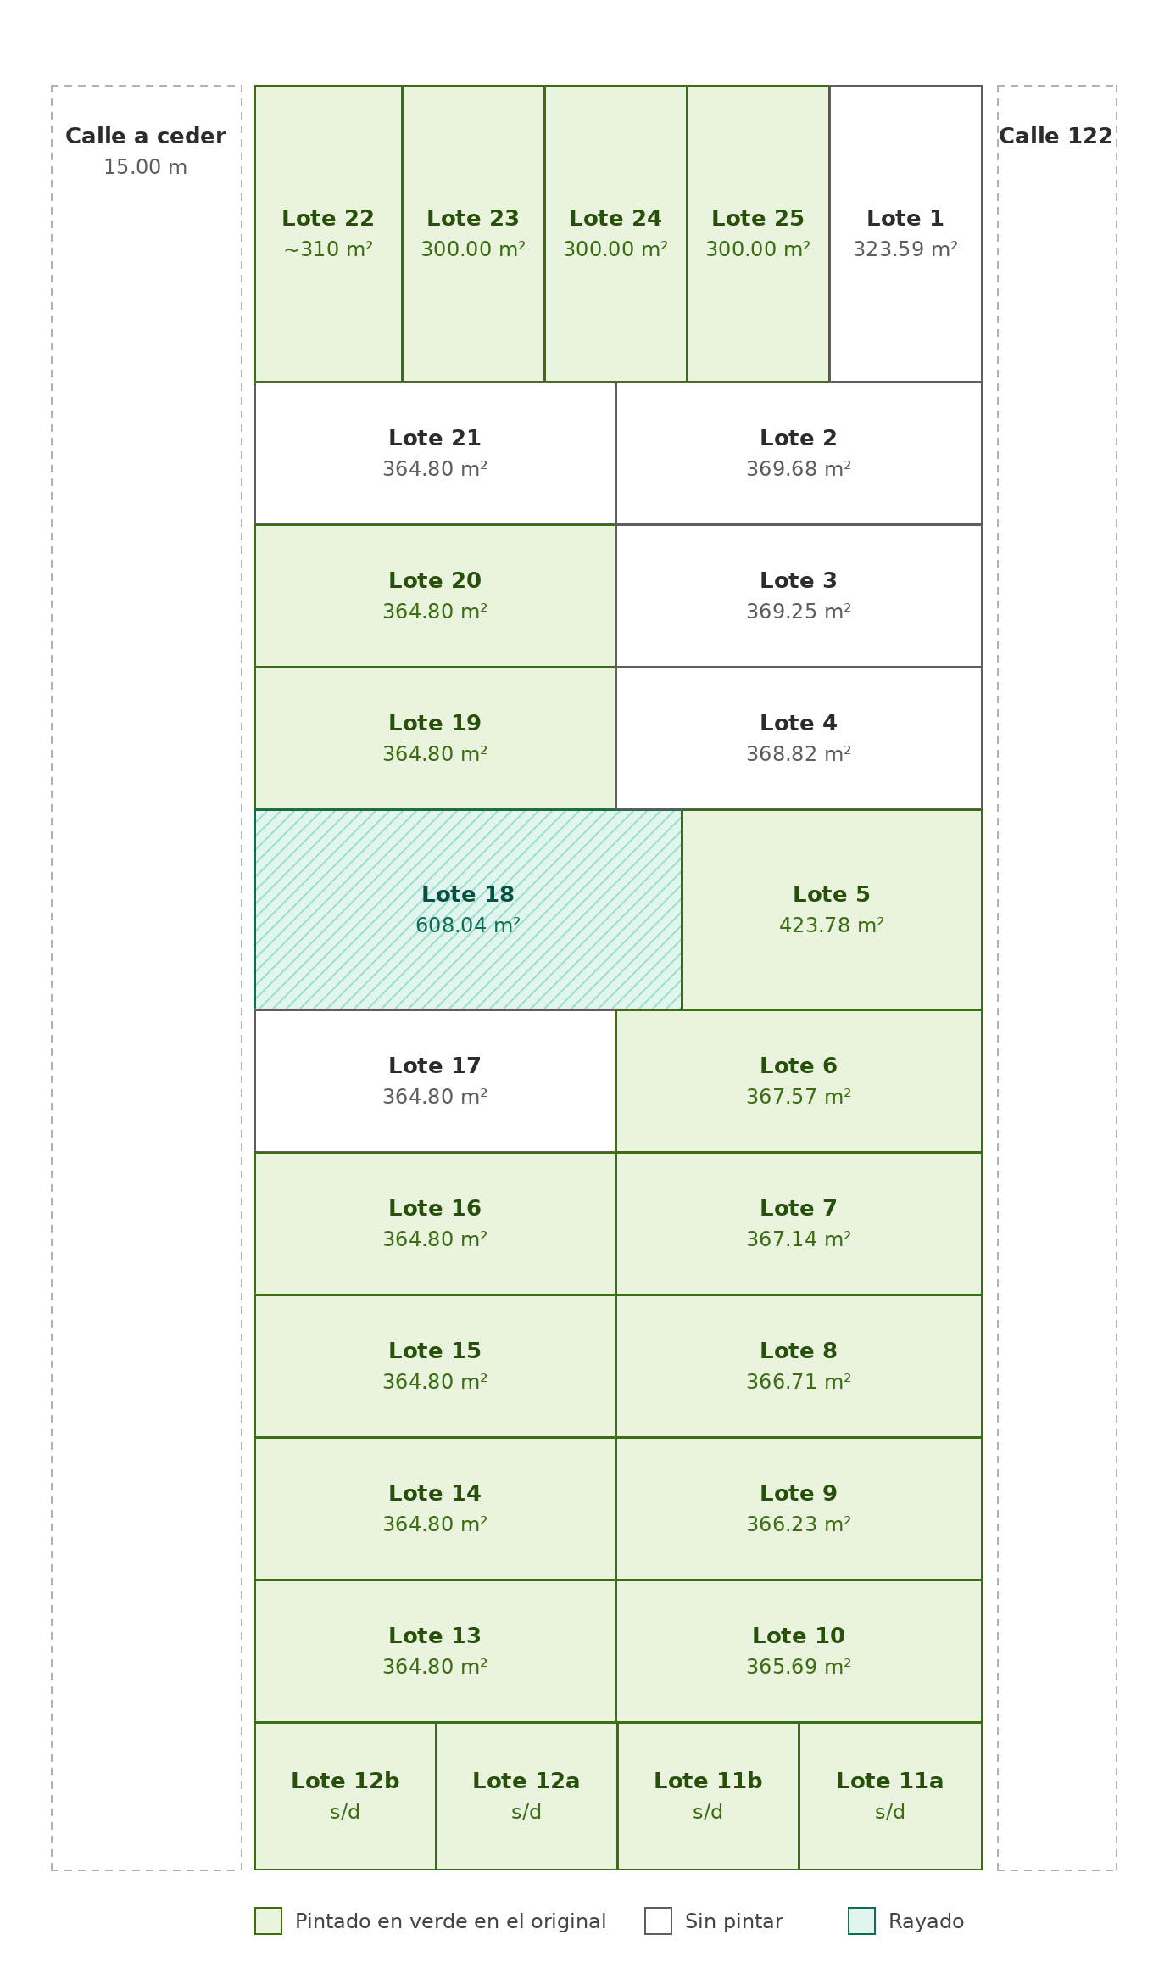Click the Lote 11a parcel
The height and width of the screenshot is (1985, 1153).
[x=890, y=1796]
